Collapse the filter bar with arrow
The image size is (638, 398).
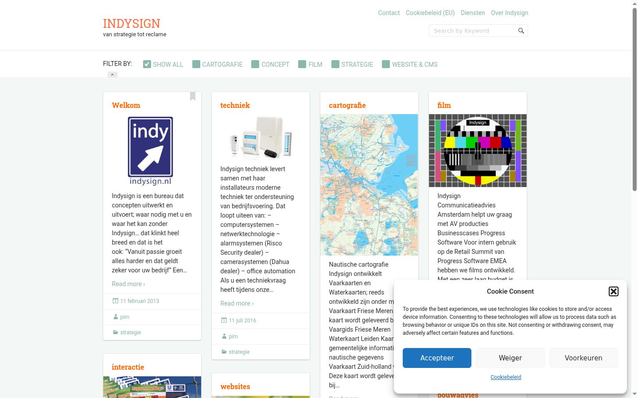tap(113, 75)
